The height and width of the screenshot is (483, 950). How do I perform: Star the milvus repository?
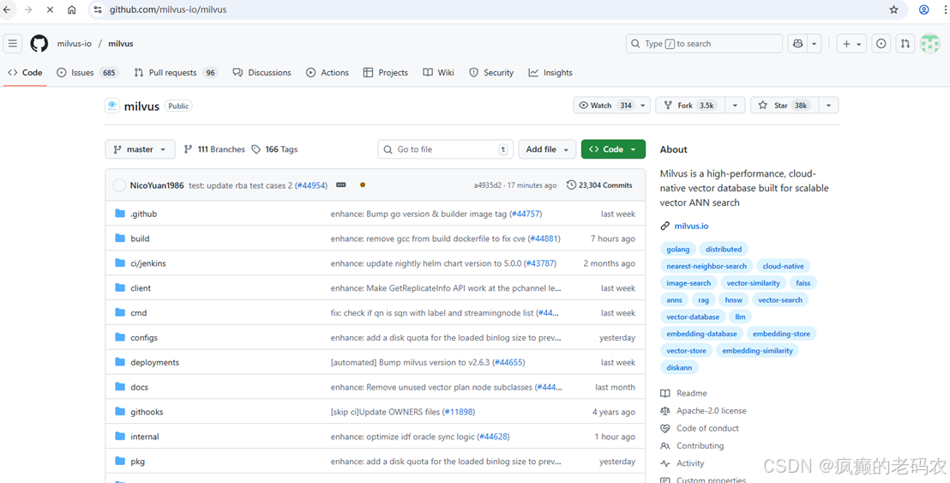tap(785, 106)
